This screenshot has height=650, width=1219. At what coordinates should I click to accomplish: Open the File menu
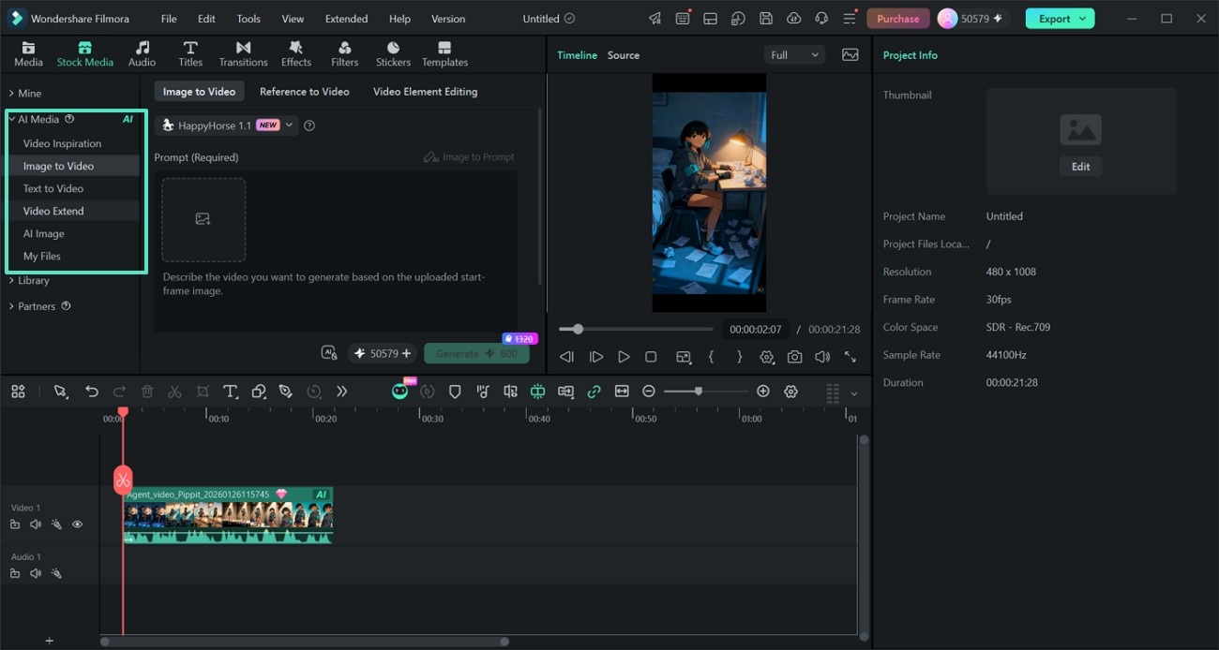click(169, 19)
